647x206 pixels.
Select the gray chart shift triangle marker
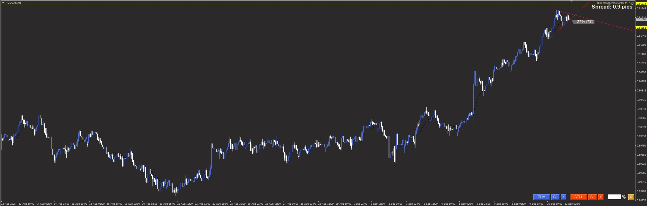click(571, 1)
